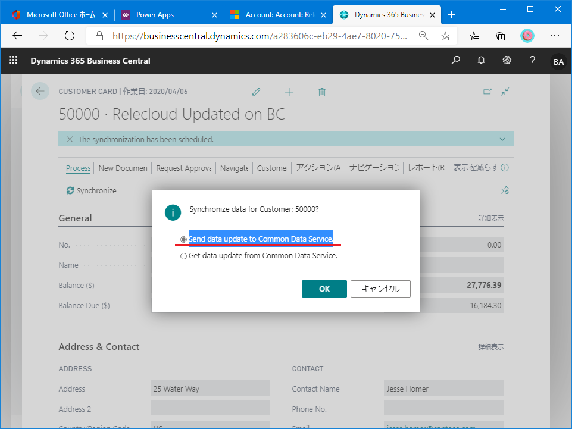Viewport: 572px width, 429px height.
Task: Close the Power Apps browser tab
Action: tap(214, 15)
